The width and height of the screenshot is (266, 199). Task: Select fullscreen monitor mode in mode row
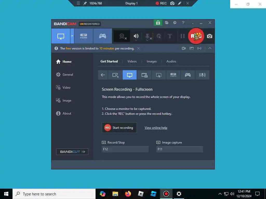[129, 75]
